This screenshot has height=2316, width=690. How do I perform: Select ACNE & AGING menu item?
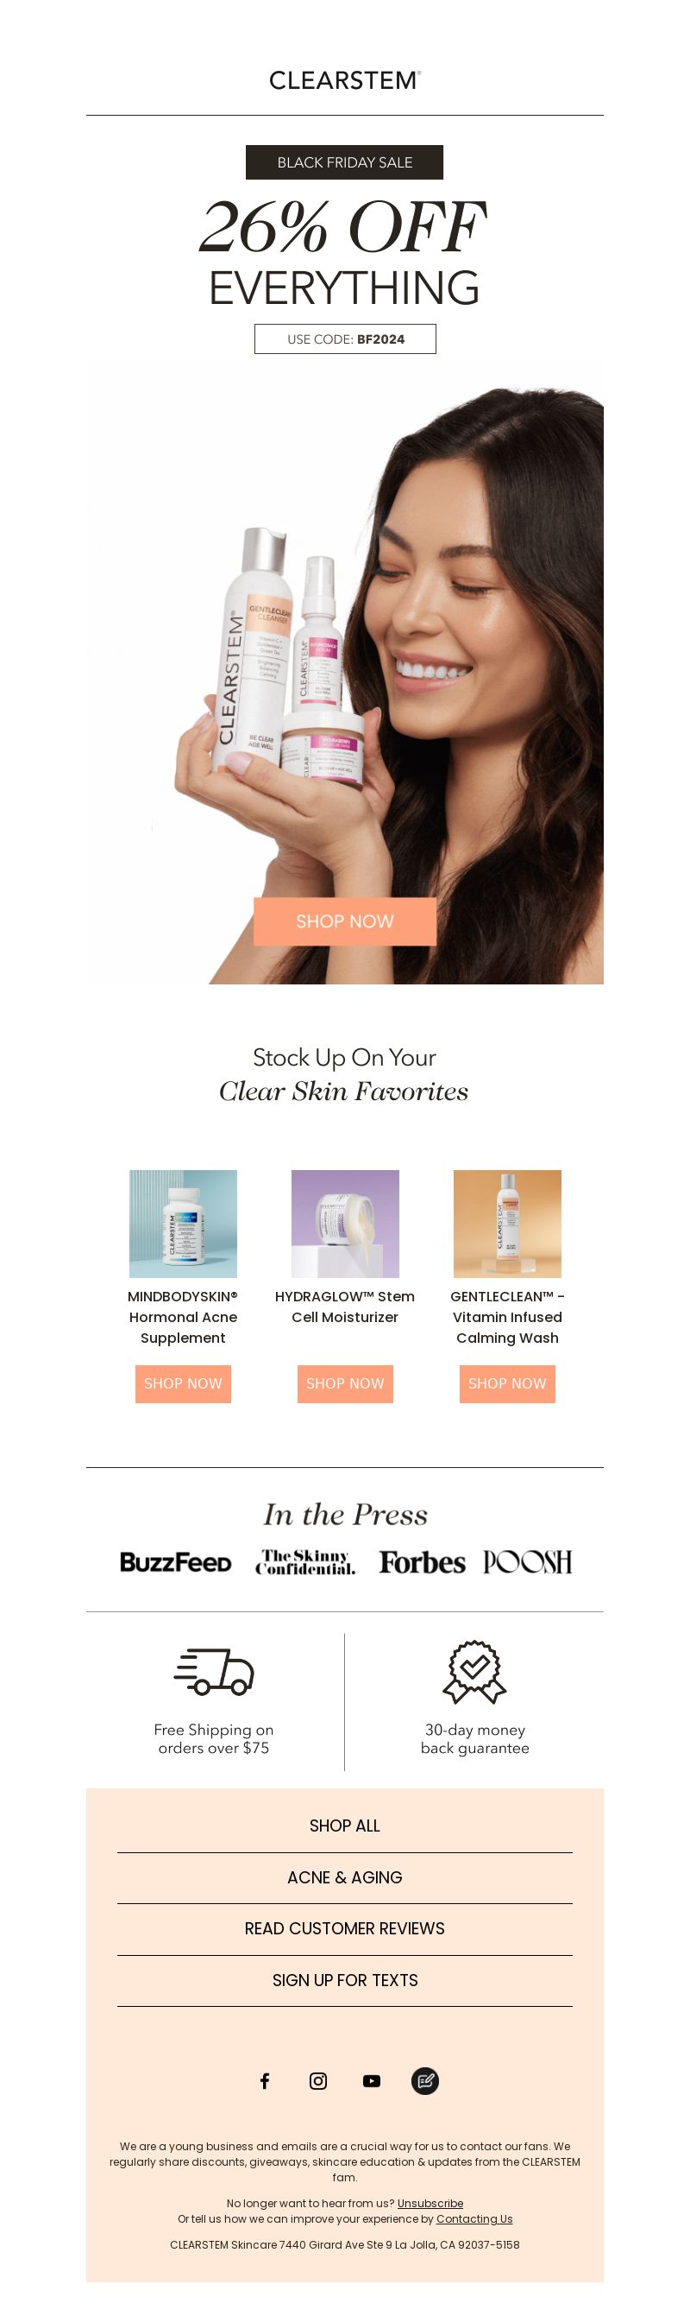(345, 1877)
